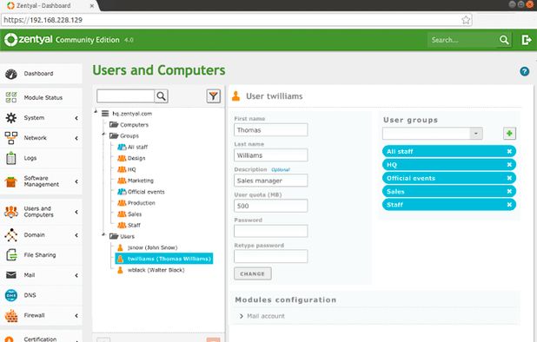Click the Logs clipboard icon
This screenshot has height=342, width=537.
(x=11, y=158)
